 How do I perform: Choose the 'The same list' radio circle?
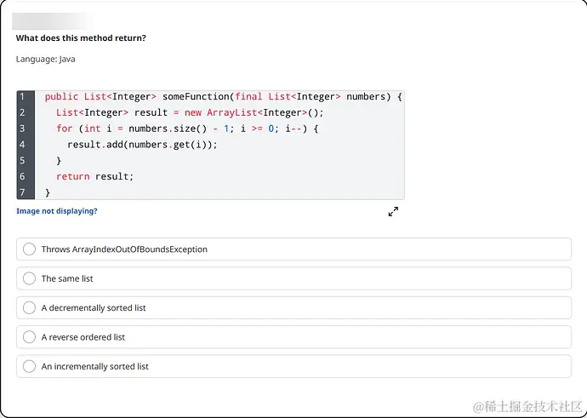click(x=29, y=278)
